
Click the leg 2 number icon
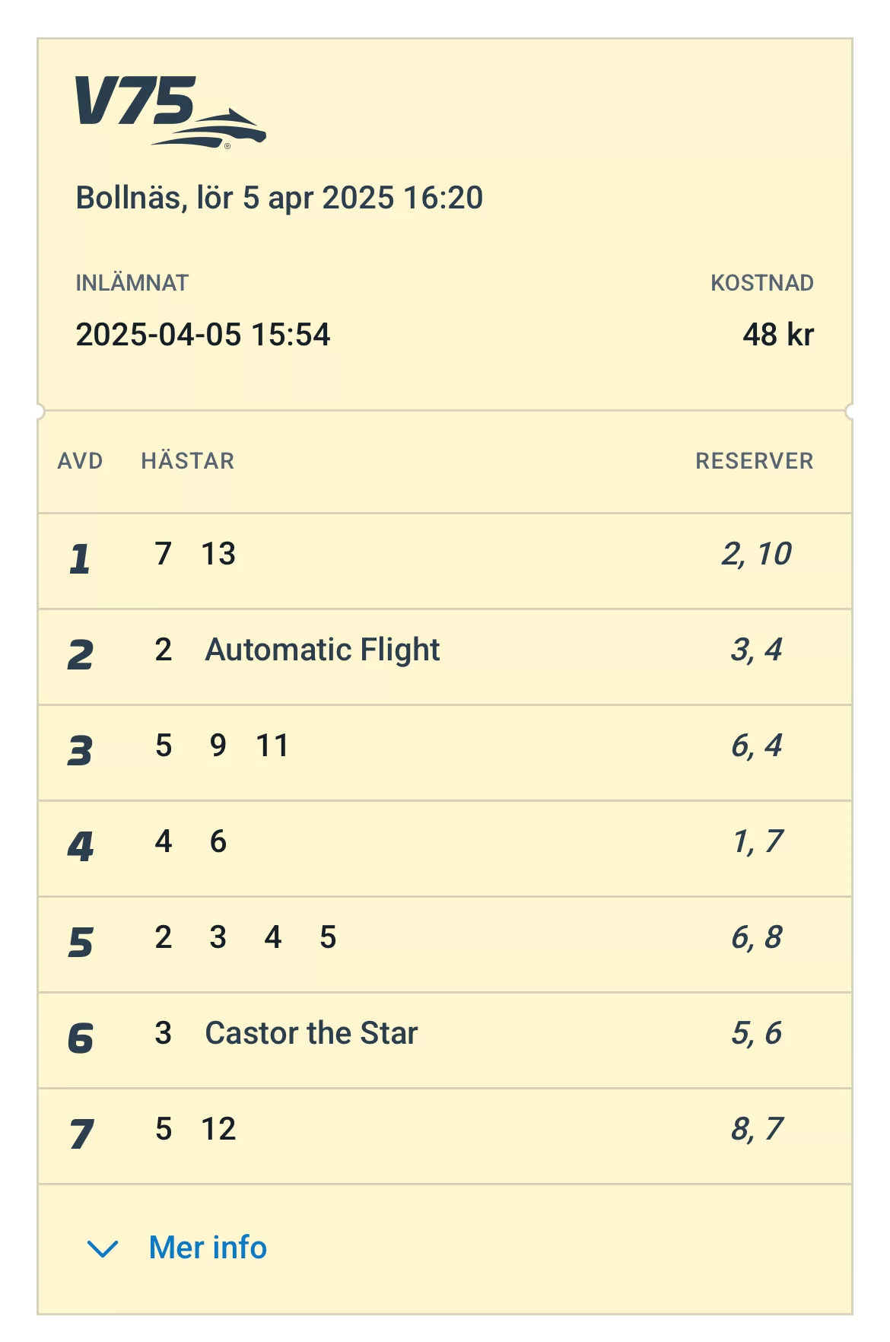tap(80, 655)
